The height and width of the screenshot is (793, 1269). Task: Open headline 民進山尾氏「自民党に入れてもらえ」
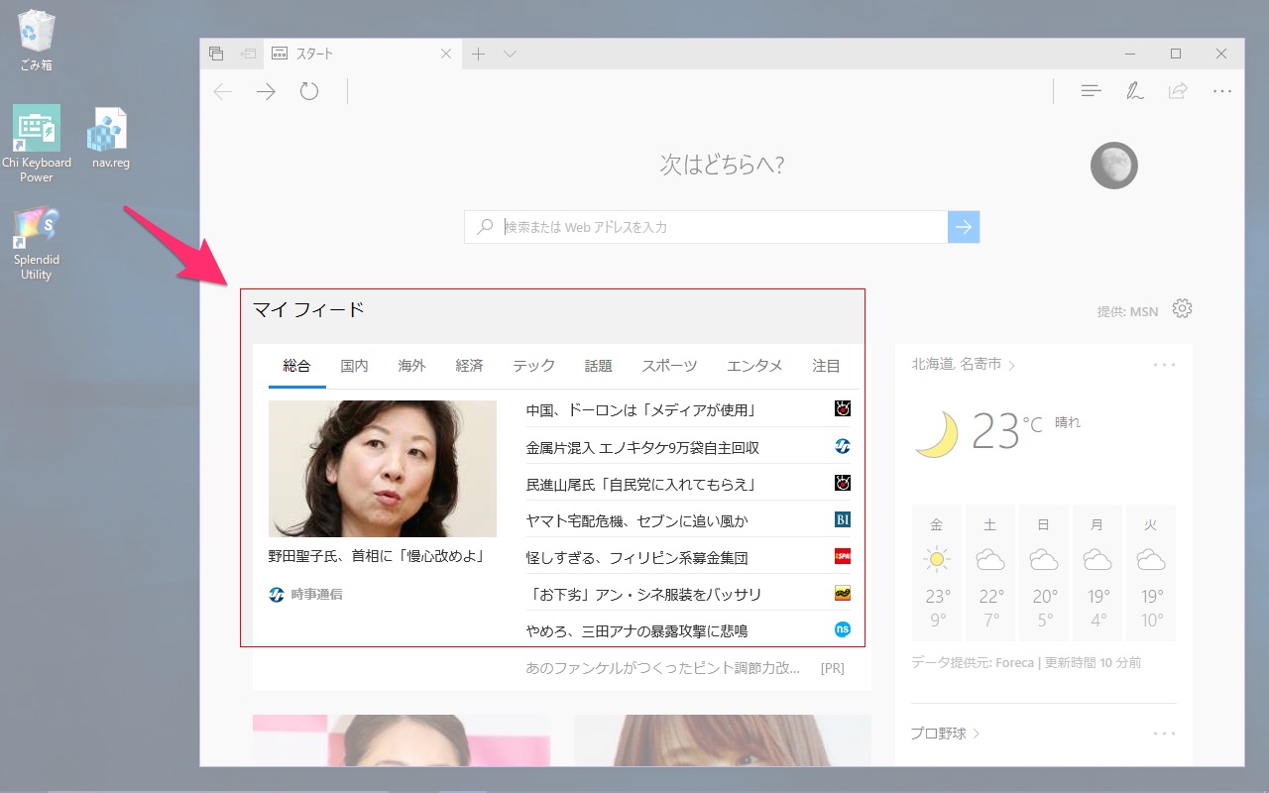point(640,484)
